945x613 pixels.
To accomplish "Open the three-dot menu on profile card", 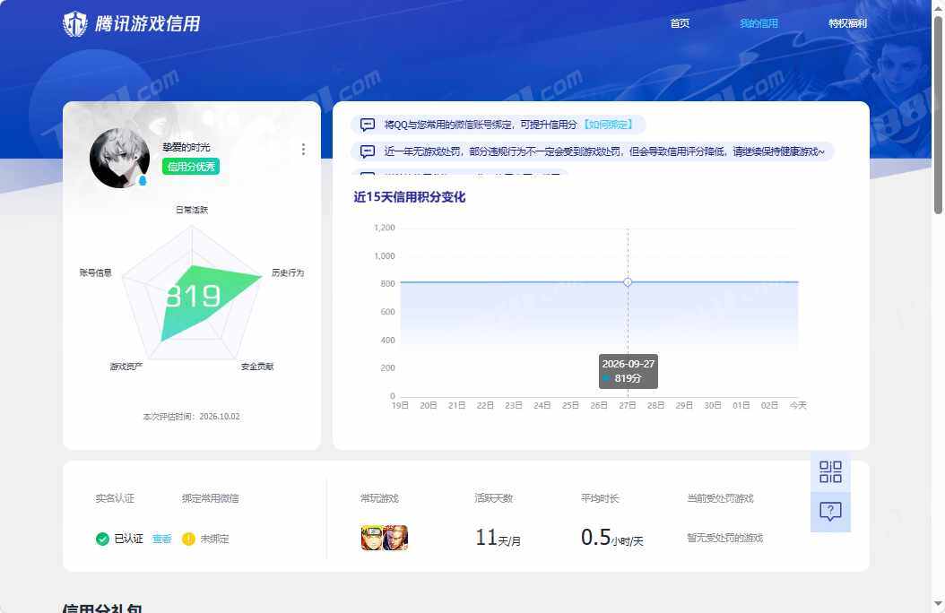I will (303, 150).
